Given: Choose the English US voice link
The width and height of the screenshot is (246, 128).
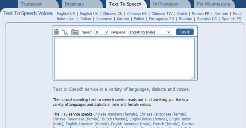Looking at the screenshot, I should point(66,14).
